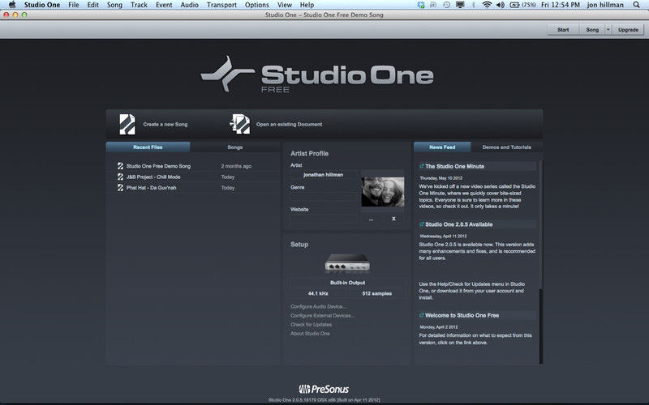The height and width of the screenshot is (405, 649).
Task: Expand the Song button dropdown arrow
Action: click(x=608, y=30)
